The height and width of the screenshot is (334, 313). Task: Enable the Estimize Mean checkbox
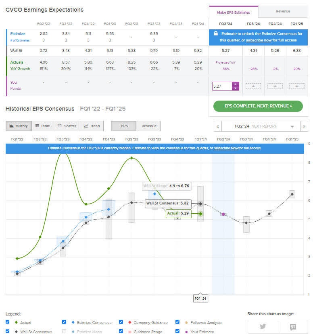[64, 331]
